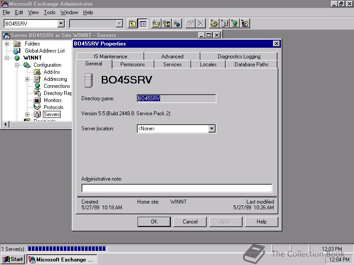Open the Tools menu
Viewport: 354px width, 265px height.
(x=50, y=12)
